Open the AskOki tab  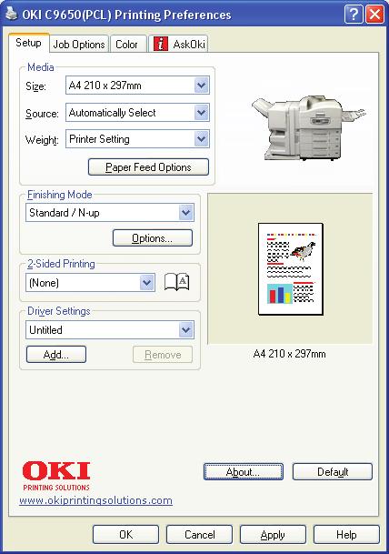click(x=179, y=45)
